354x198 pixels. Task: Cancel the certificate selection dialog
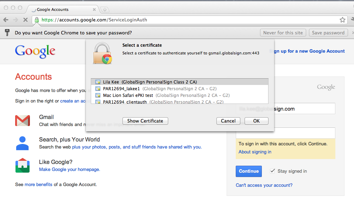tap(228, 121)
